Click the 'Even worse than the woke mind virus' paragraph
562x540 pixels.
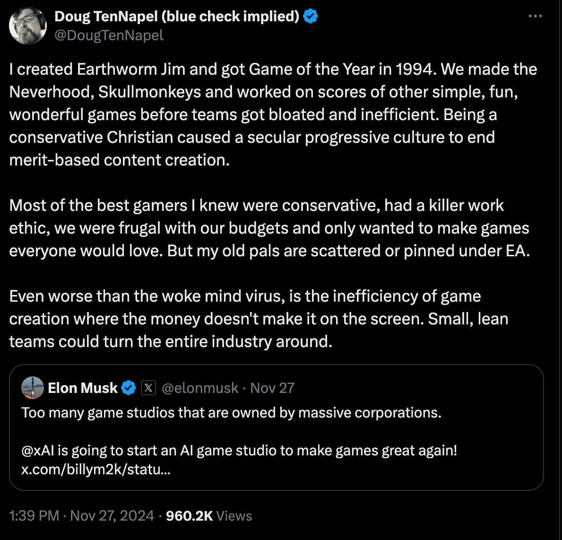pyautogui.click(x=259, y=319)
